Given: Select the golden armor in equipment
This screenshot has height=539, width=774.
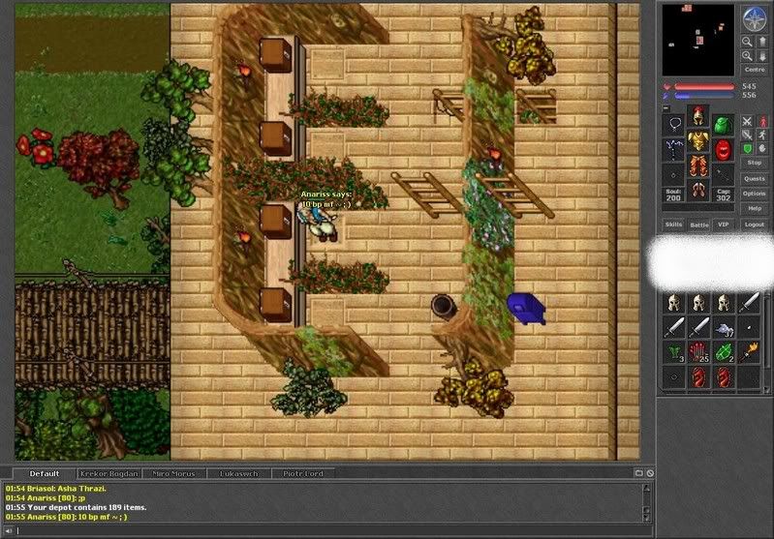Looking at the screenshot, I should pyautogui.click(x=698, y=141).
